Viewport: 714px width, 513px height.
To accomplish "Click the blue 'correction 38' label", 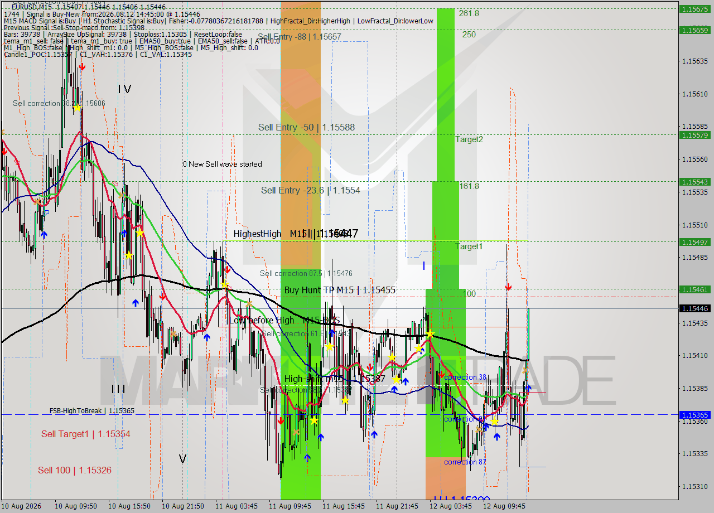I will tap(465, 378).
